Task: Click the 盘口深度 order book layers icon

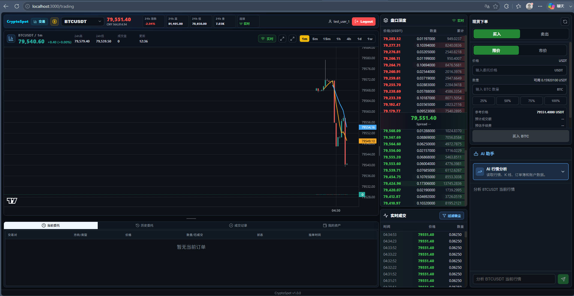Action: 386,20
